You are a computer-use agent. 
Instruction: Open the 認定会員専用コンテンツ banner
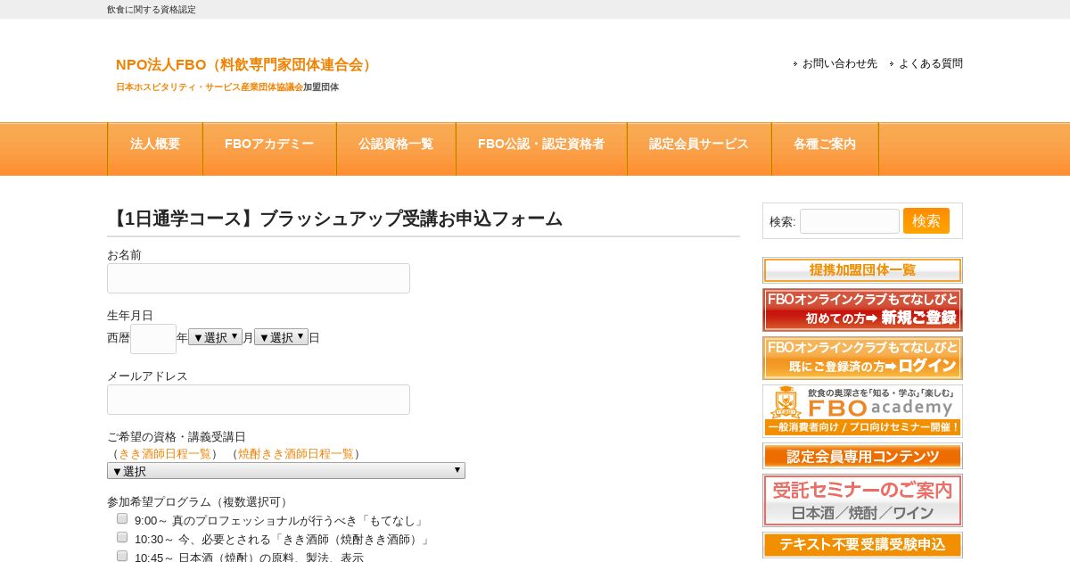862,456
